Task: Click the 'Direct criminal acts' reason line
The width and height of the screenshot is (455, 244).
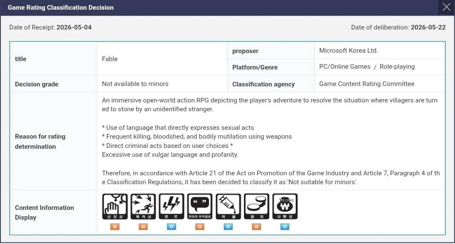Action: 167,146
